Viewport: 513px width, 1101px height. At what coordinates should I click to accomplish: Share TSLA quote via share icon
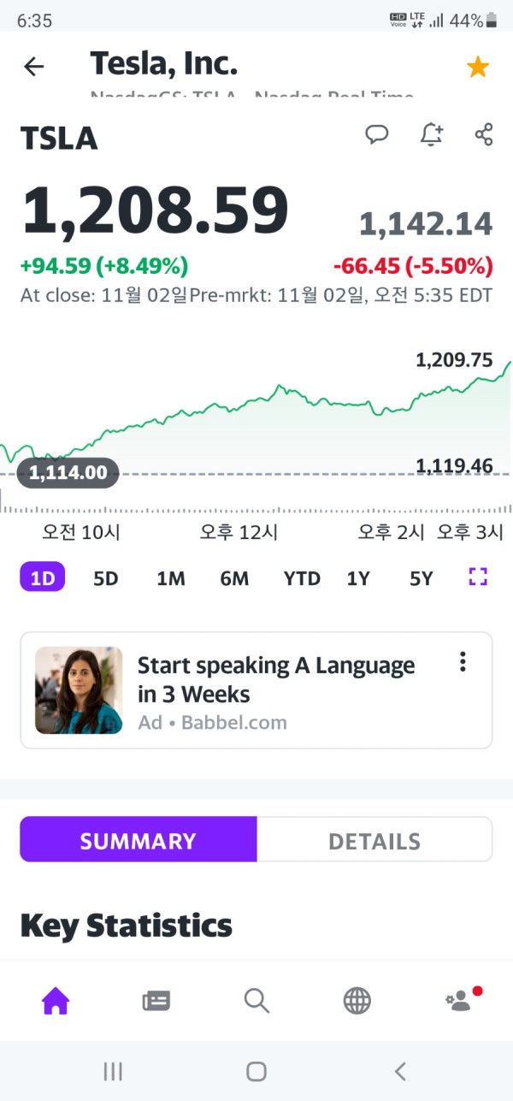[484, 134]
